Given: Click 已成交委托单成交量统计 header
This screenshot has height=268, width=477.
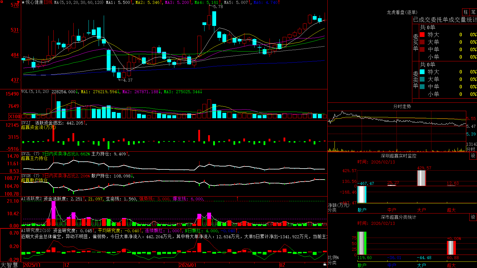Looking at the screenshot, I should click(445, 20).
